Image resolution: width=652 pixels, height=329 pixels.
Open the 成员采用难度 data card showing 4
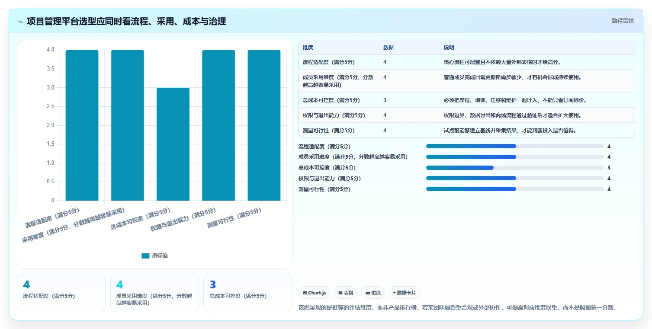(154, 292)
